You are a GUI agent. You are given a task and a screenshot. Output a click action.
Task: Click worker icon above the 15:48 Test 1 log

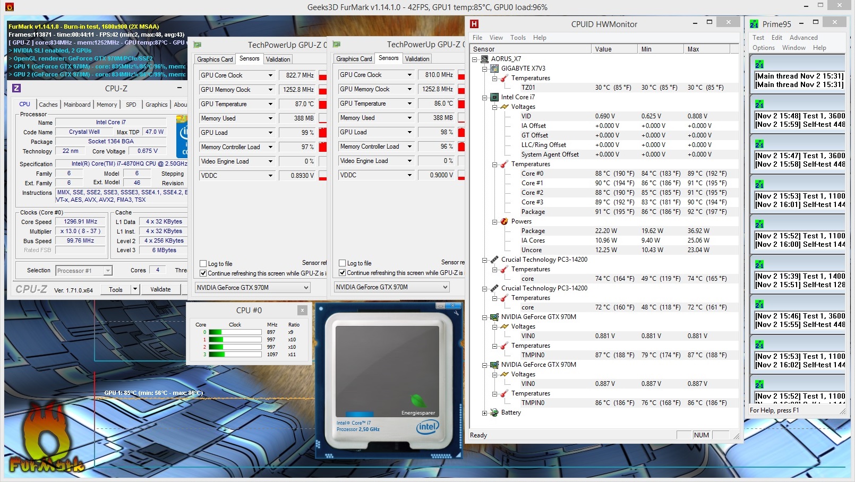tap(759, 104)
